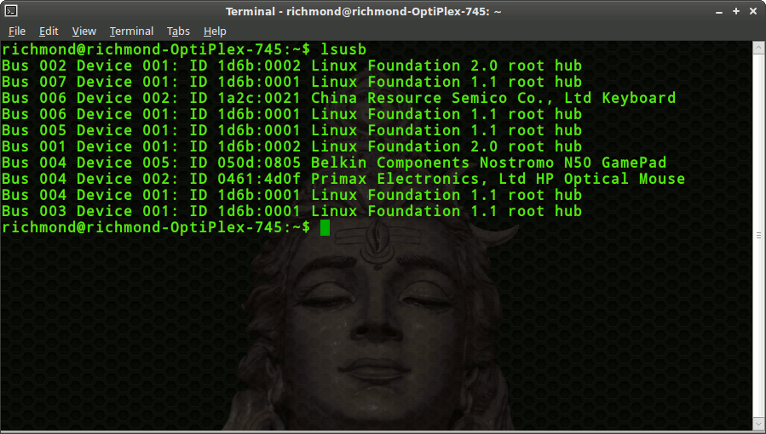The height and width of the screenshot is (434, 766).
Task: Click the Belkin Nostromo N50 GamePad line
Action: pyautogui.click(x=334, y=163)
